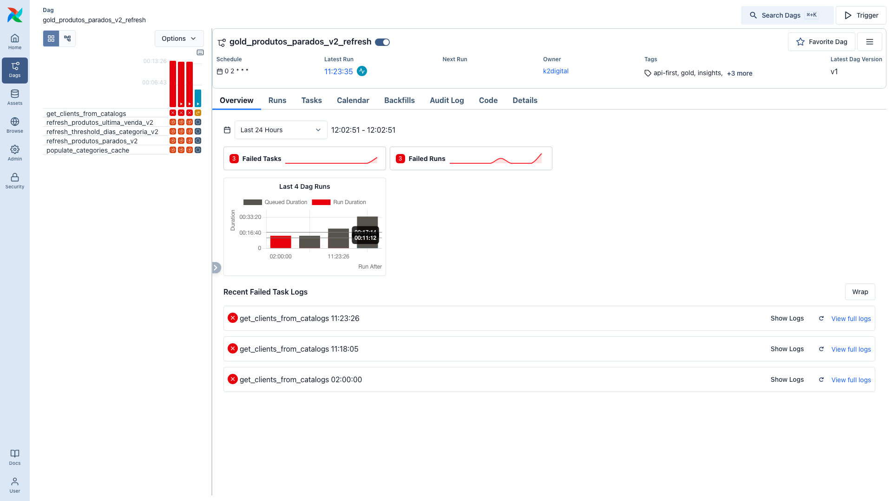Switch to the Audit Log tab
The image size is (892, 501).
(x=446, y=100)
